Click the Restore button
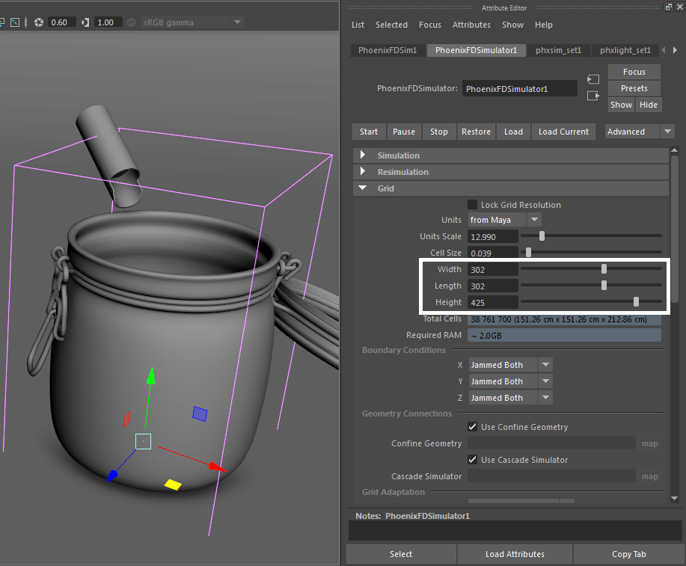 [476, 132]
